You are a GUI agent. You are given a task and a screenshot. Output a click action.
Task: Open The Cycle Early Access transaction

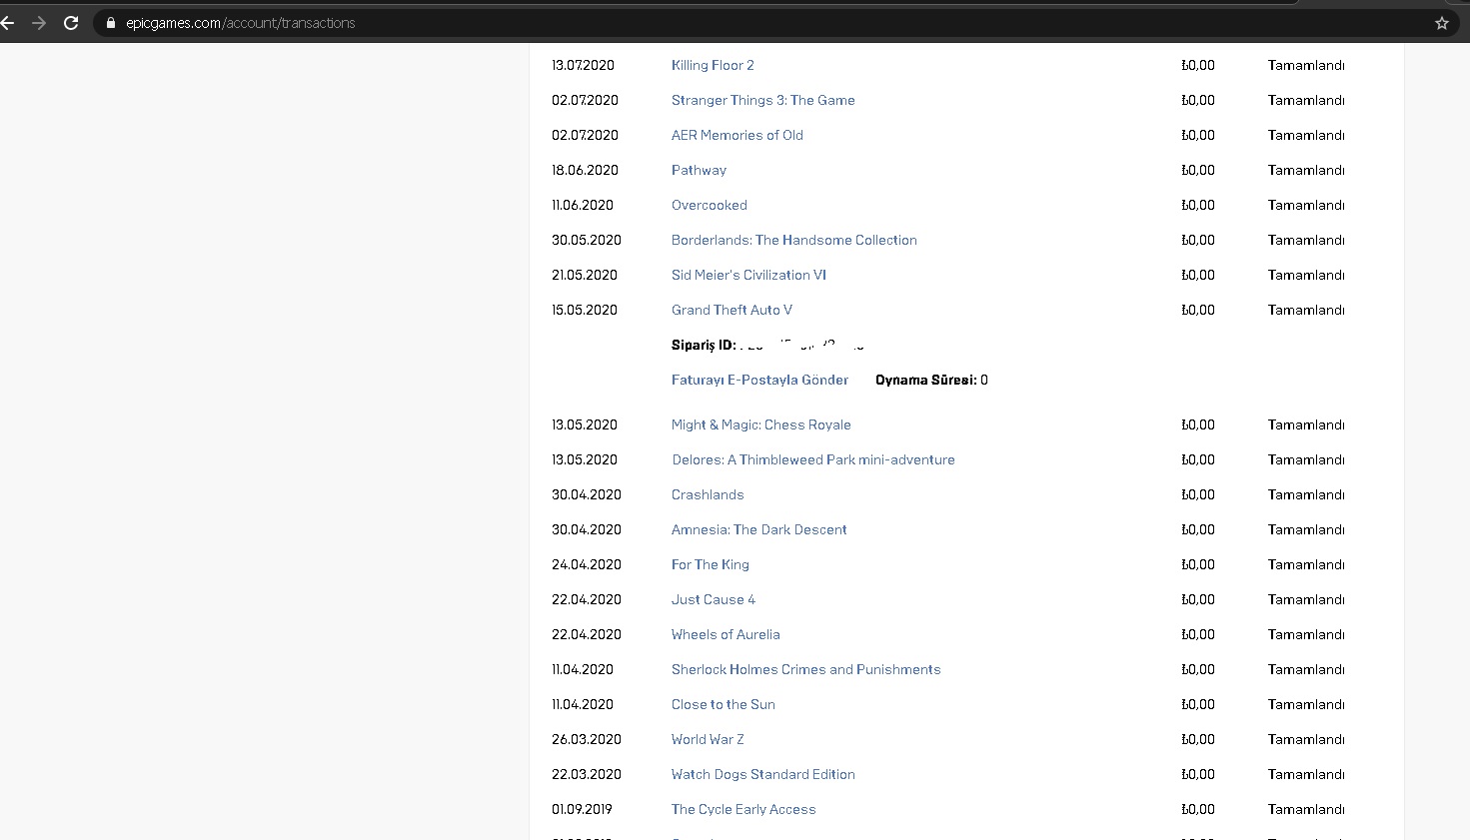[743, 809]
